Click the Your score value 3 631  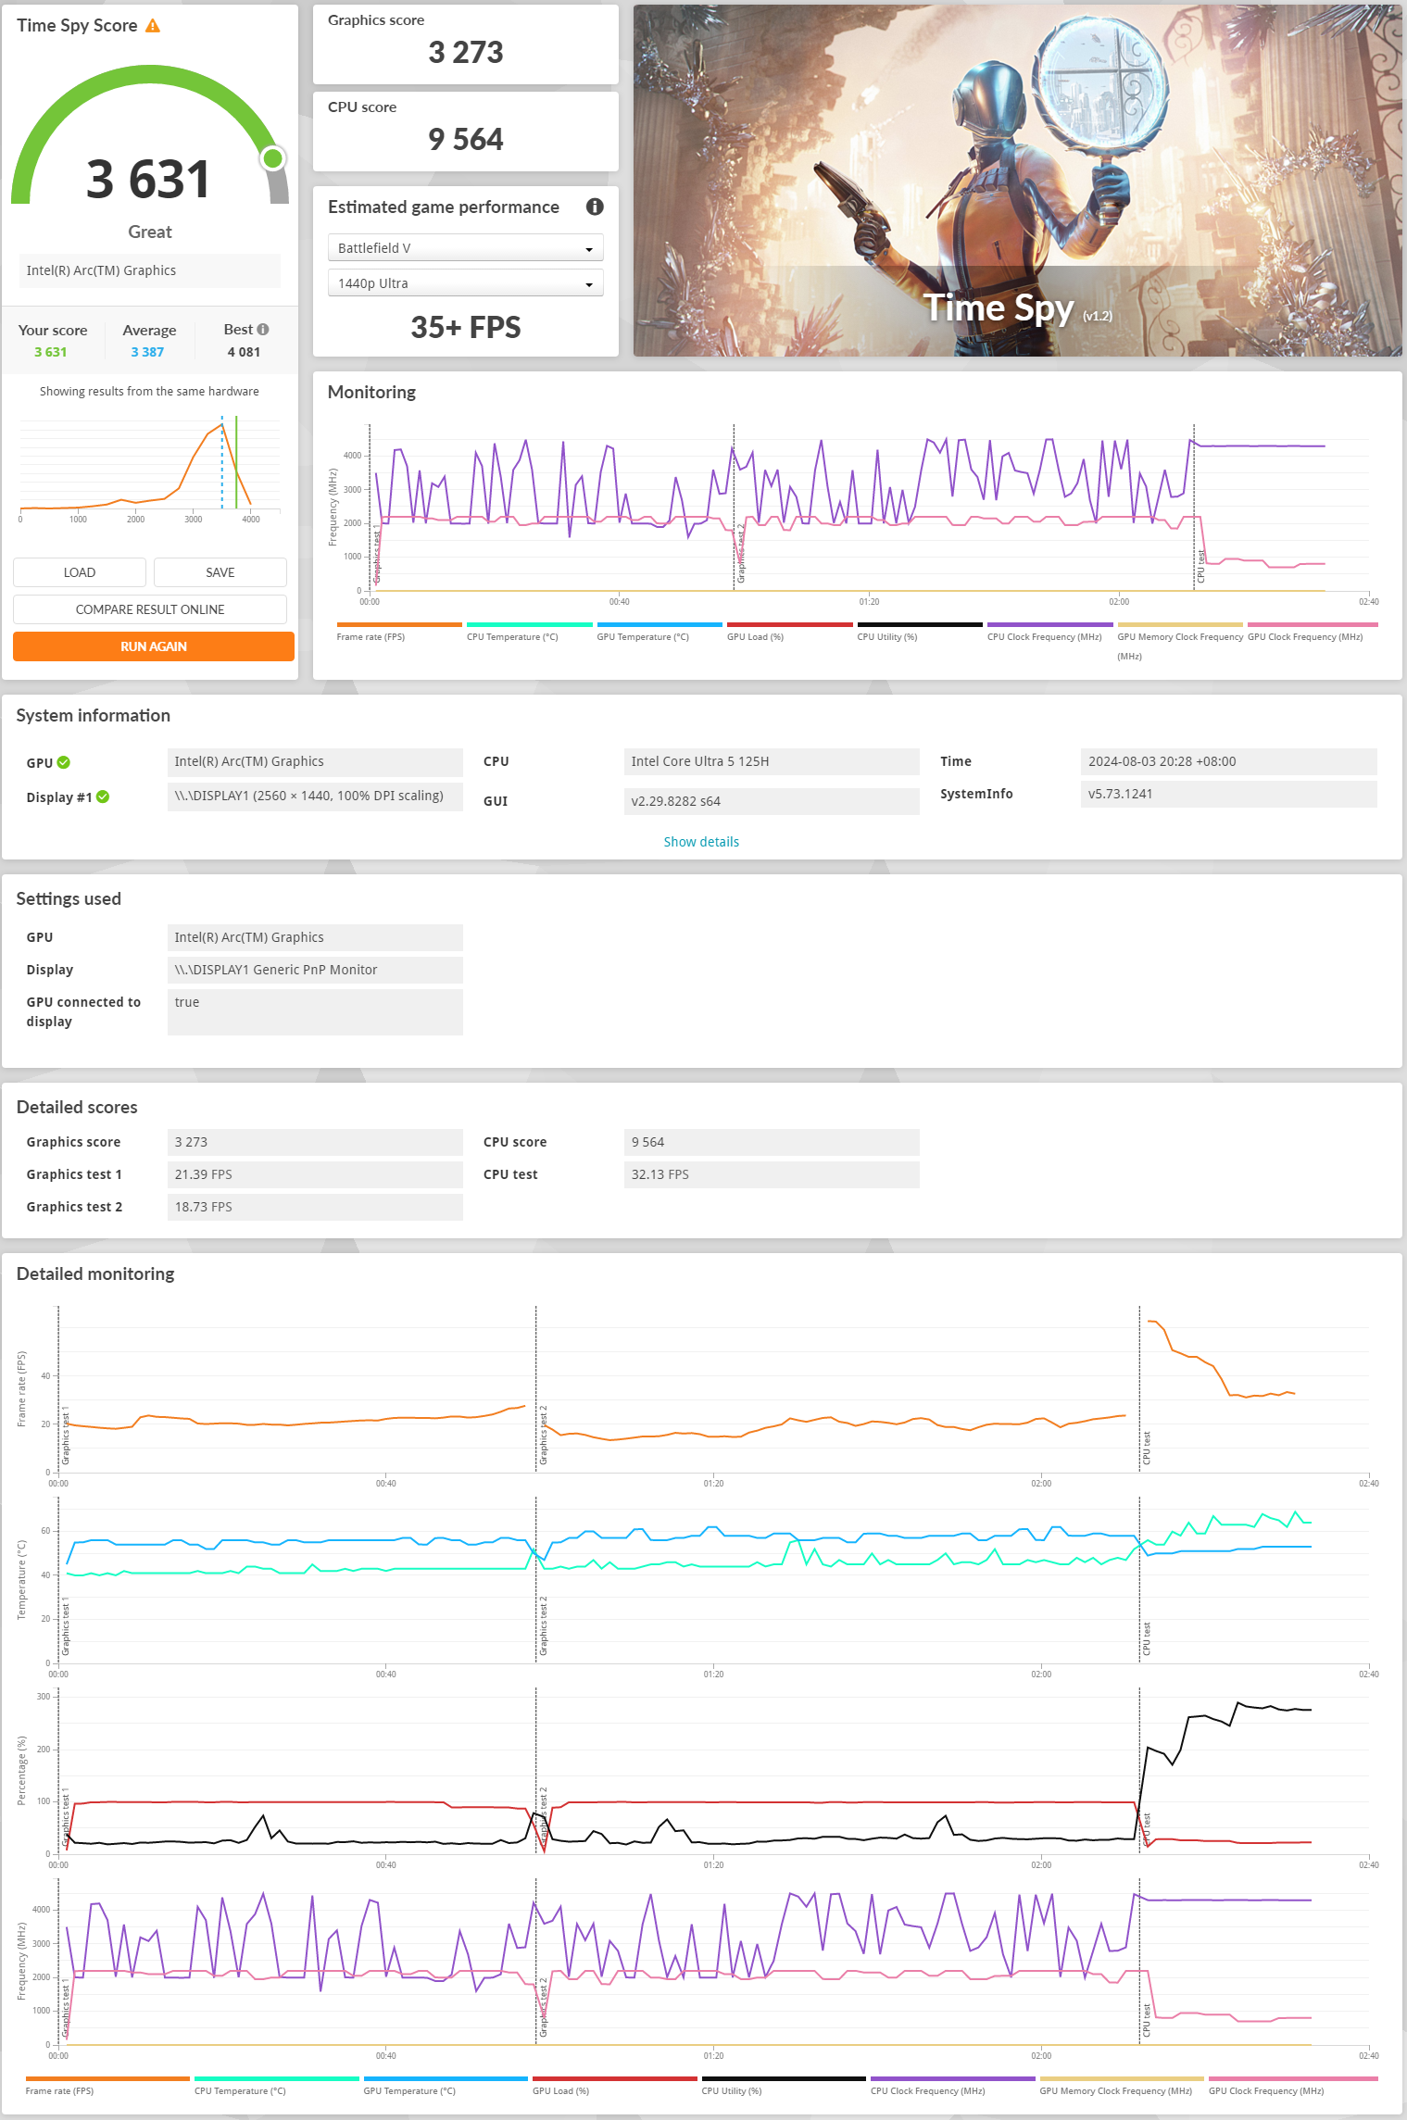coord(51,352)
